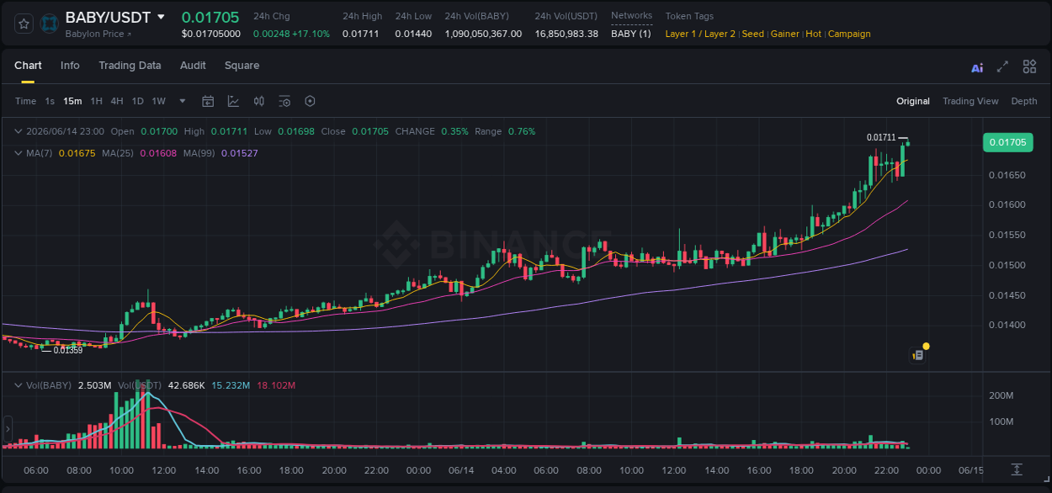Click the MA(7) indicator label
This screenshot has width=1052, height=493.
(39, 153)
